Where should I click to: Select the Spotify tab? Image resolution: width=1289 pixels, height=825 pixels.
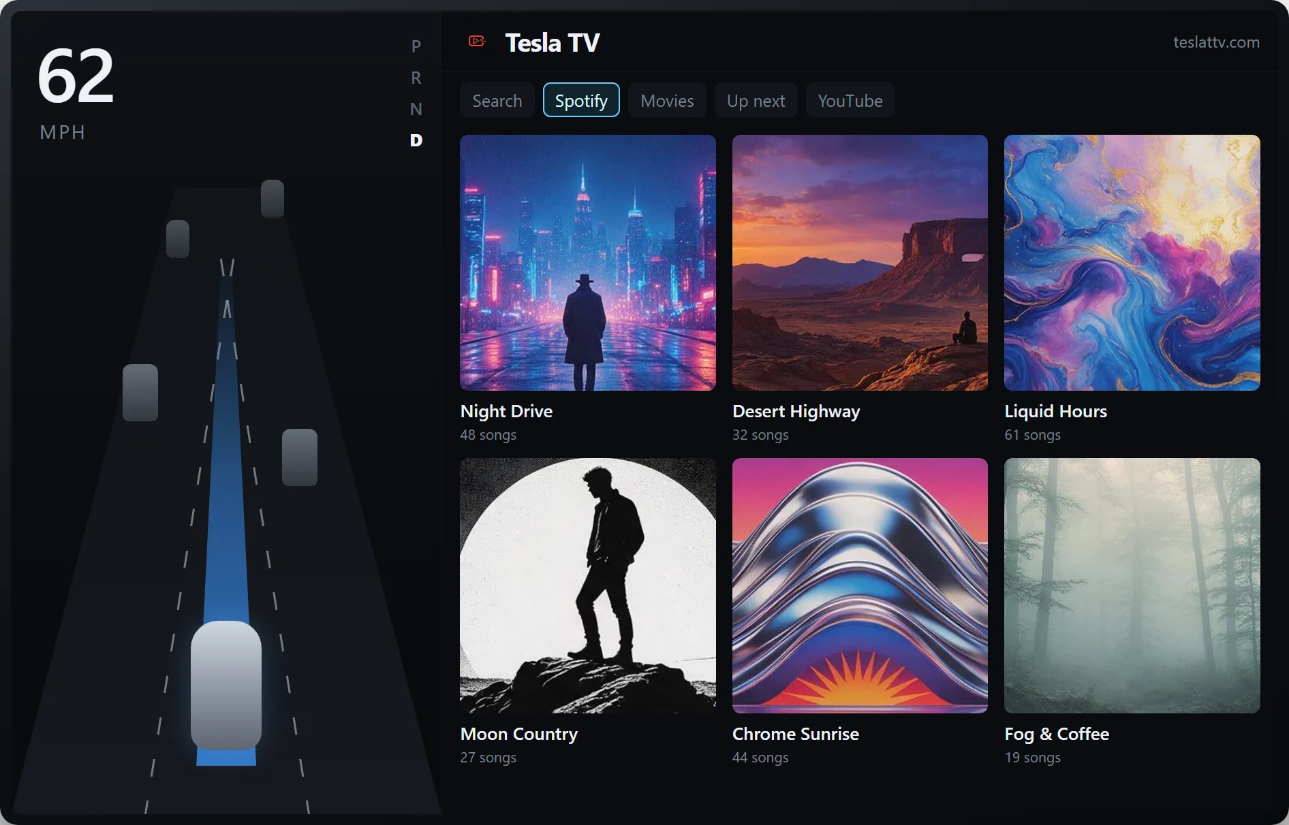pos(581,101)
